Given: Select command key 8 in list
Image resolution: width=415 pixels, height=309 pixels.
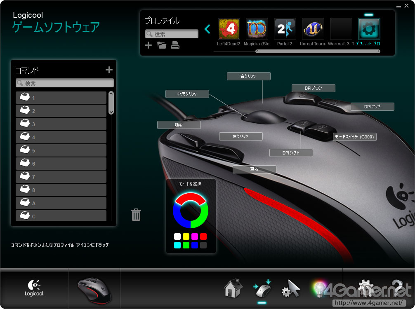Looking at the screenshot, I should tap(61, 190).
